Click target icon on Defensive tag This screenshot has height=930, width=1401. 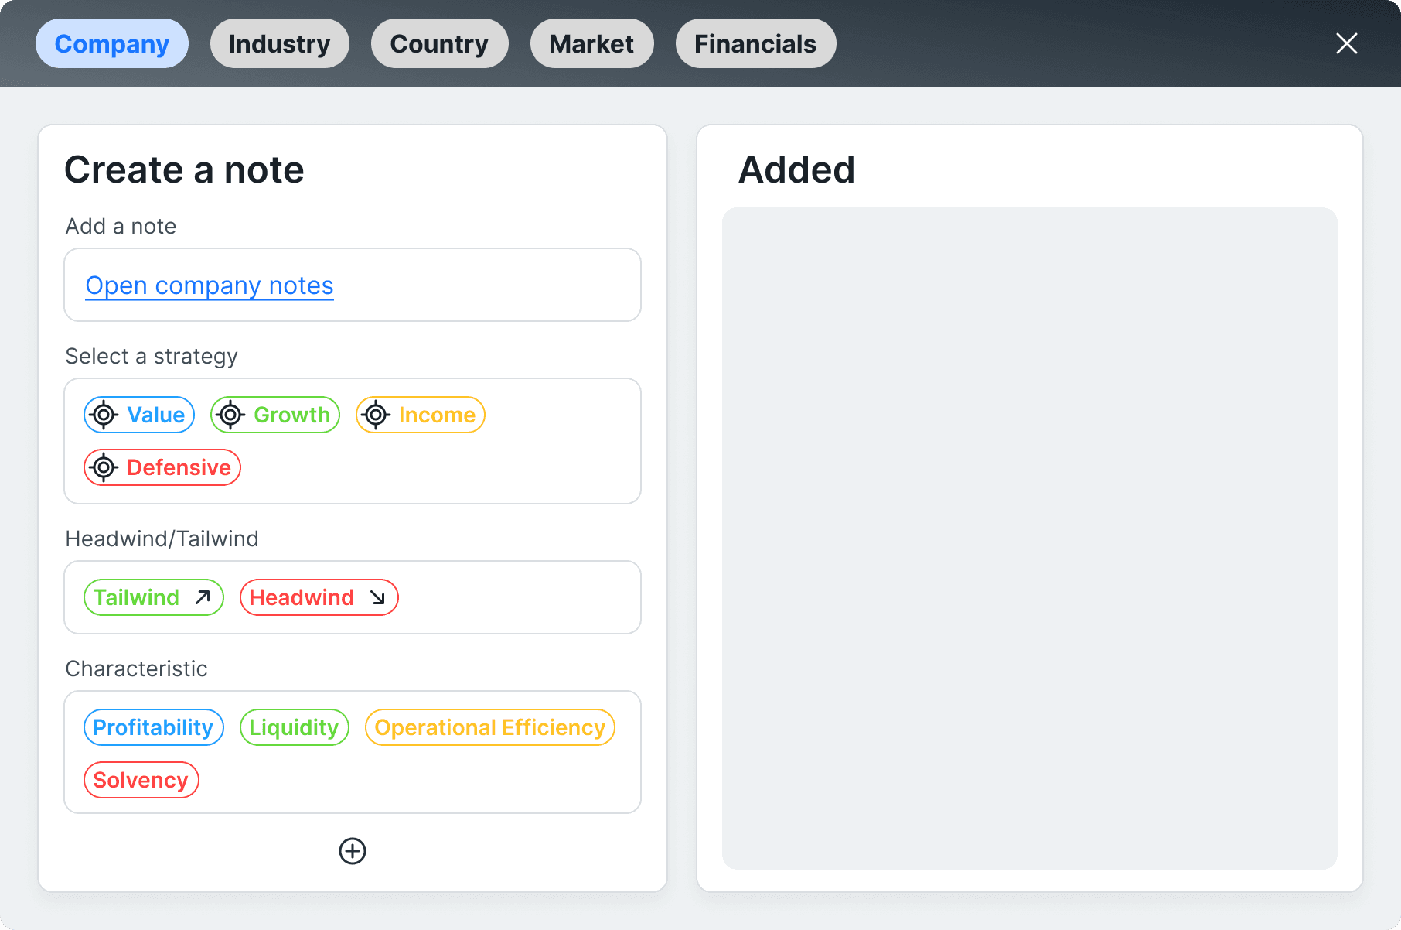coord(104,467)
